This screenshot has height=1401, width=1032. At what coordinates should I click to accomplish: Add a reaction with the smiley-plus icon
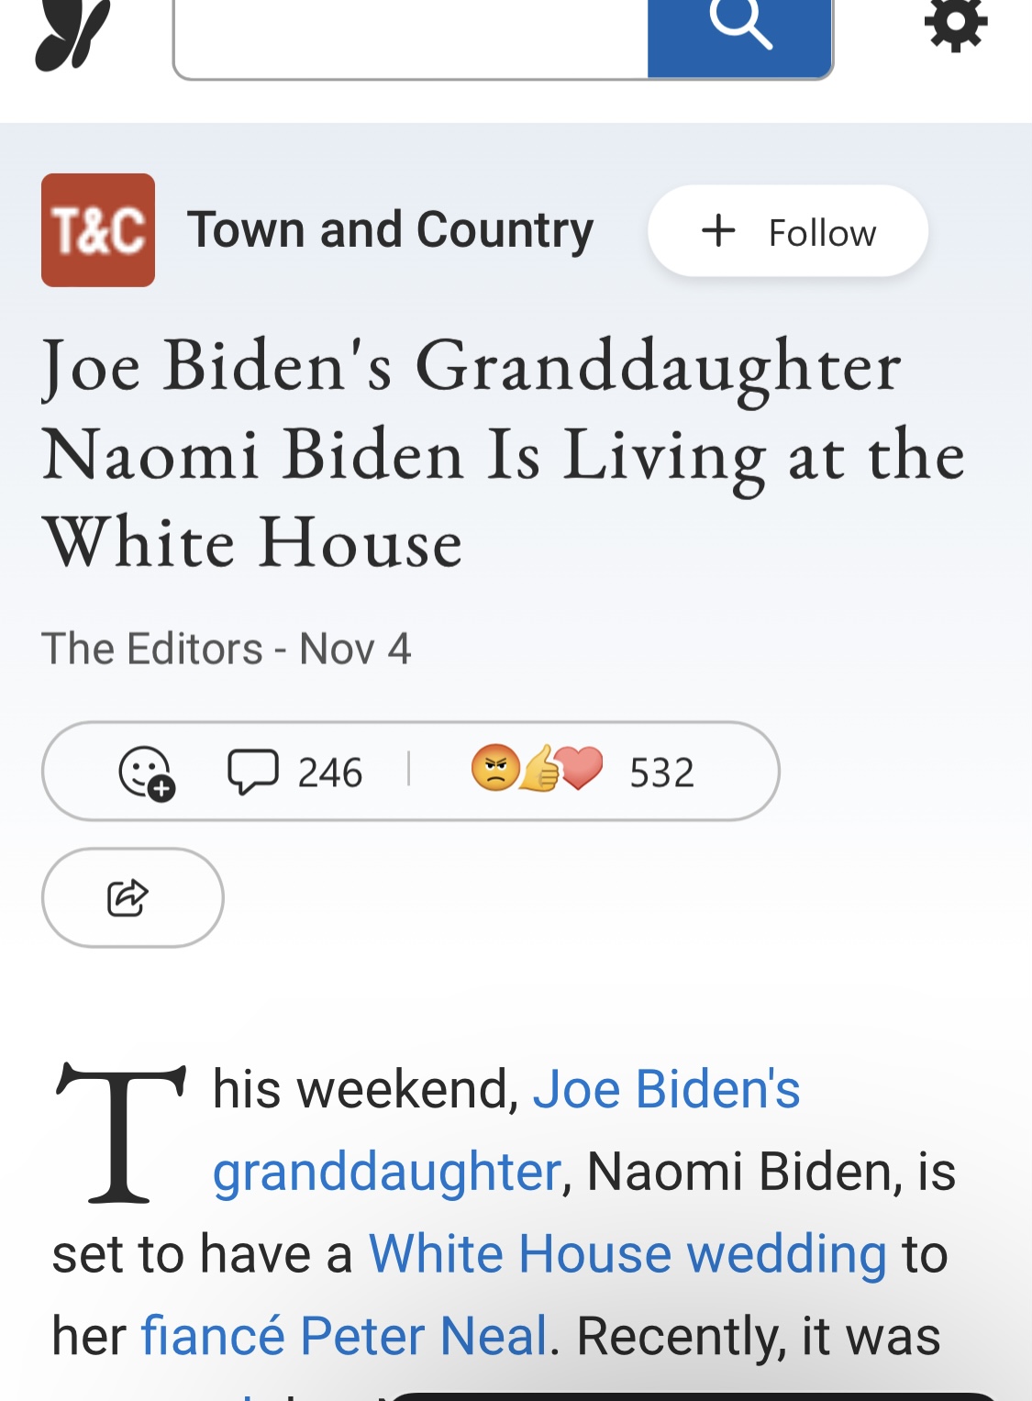[147, 773]
